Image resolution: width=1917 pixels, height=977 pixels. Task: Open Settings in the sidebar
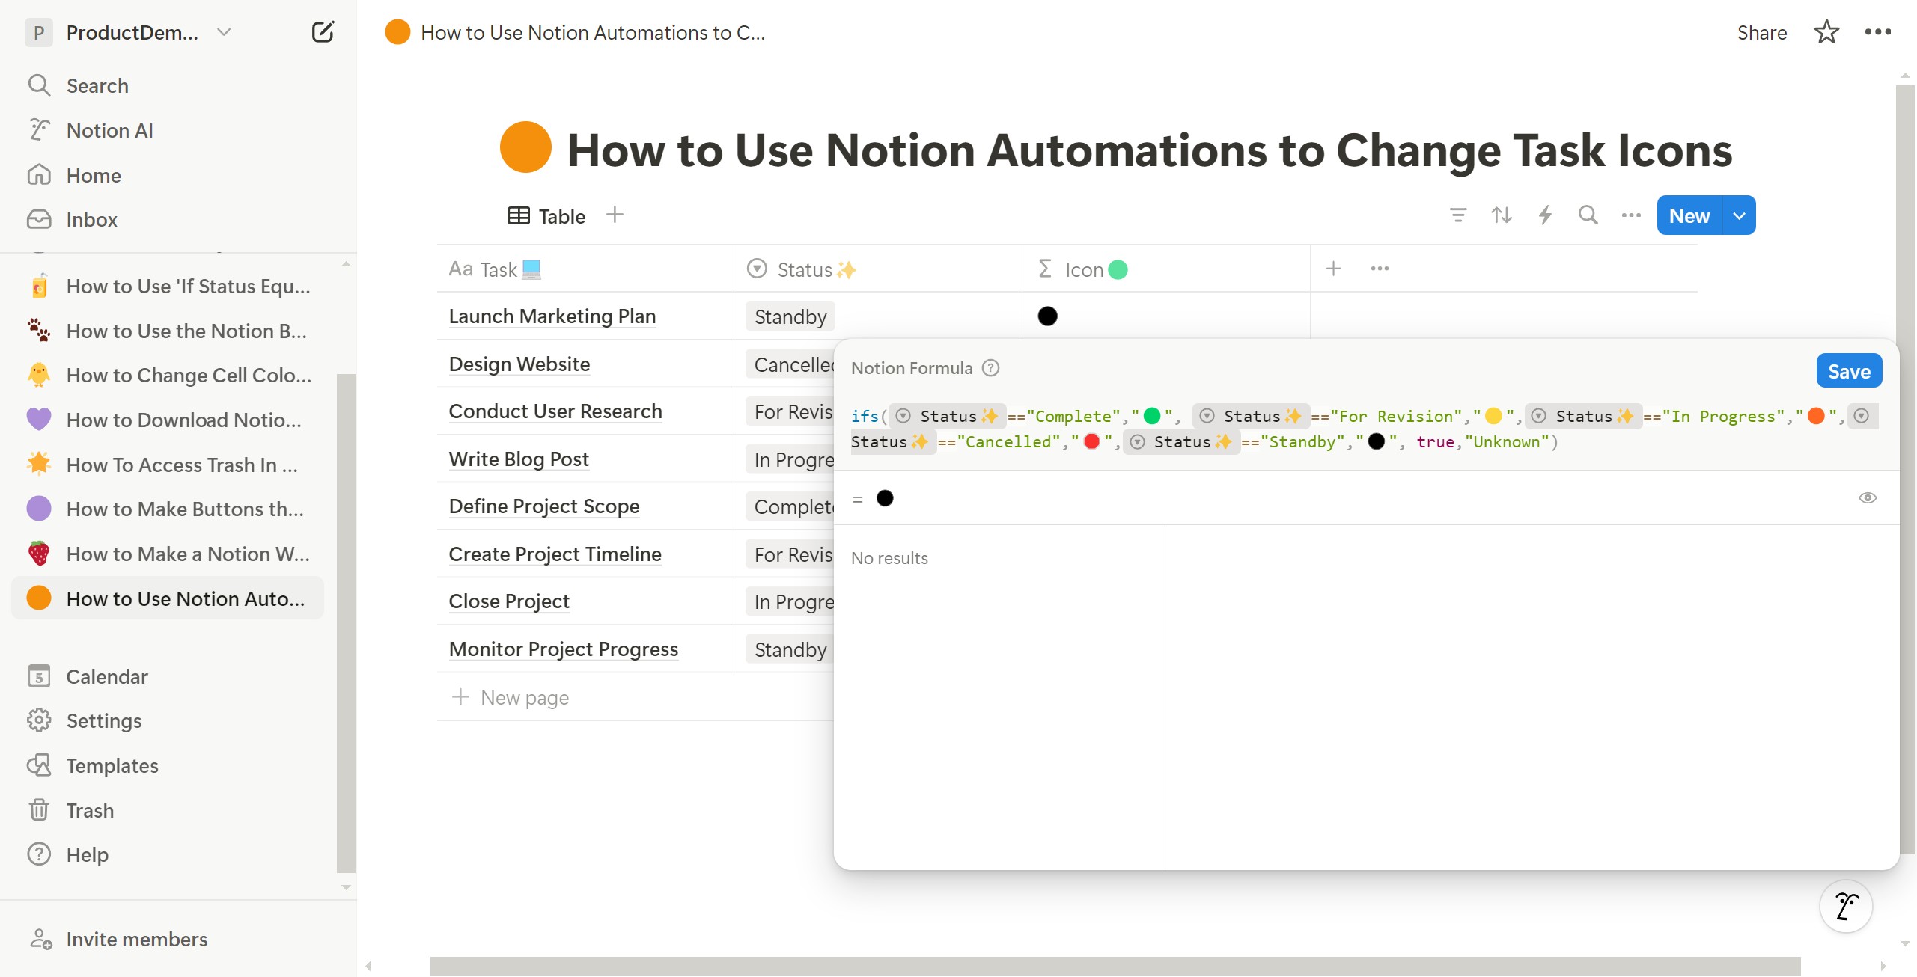tap(104, 720)
